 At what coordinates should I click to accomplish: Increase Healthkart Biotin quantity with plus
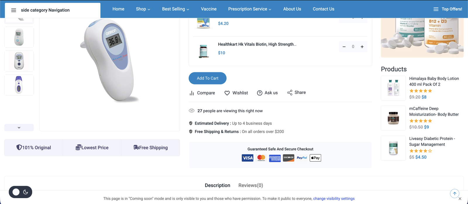coord(362,47)
